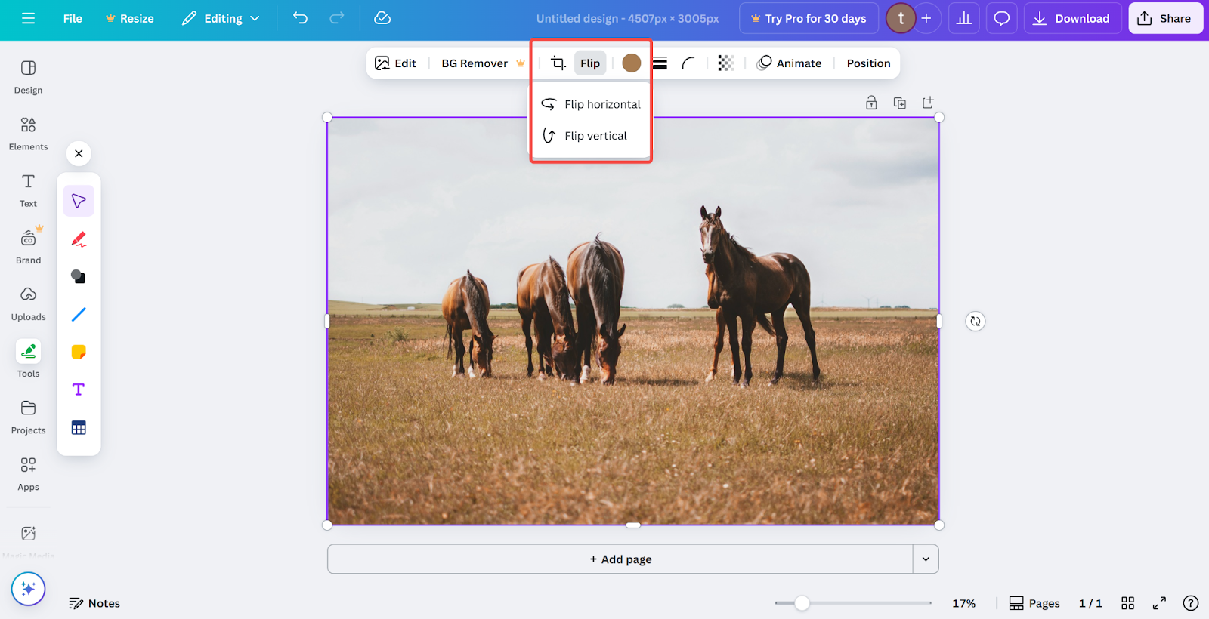Launch the Canva AI assistant sparkle button
This screenshot has height=619, width=1209.
(28, 589)
